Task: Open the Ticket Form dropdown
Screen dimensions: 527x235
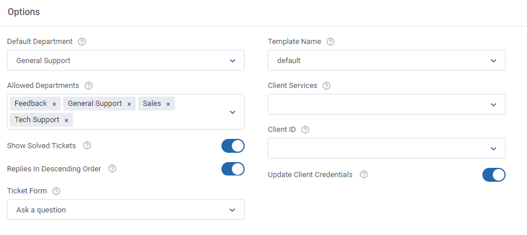Action: [x=126, y=210]
